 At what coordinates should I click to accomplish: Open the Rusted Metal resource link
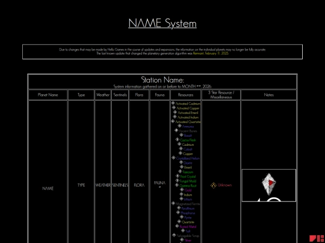pyautogui.click(x=188, y=227)
